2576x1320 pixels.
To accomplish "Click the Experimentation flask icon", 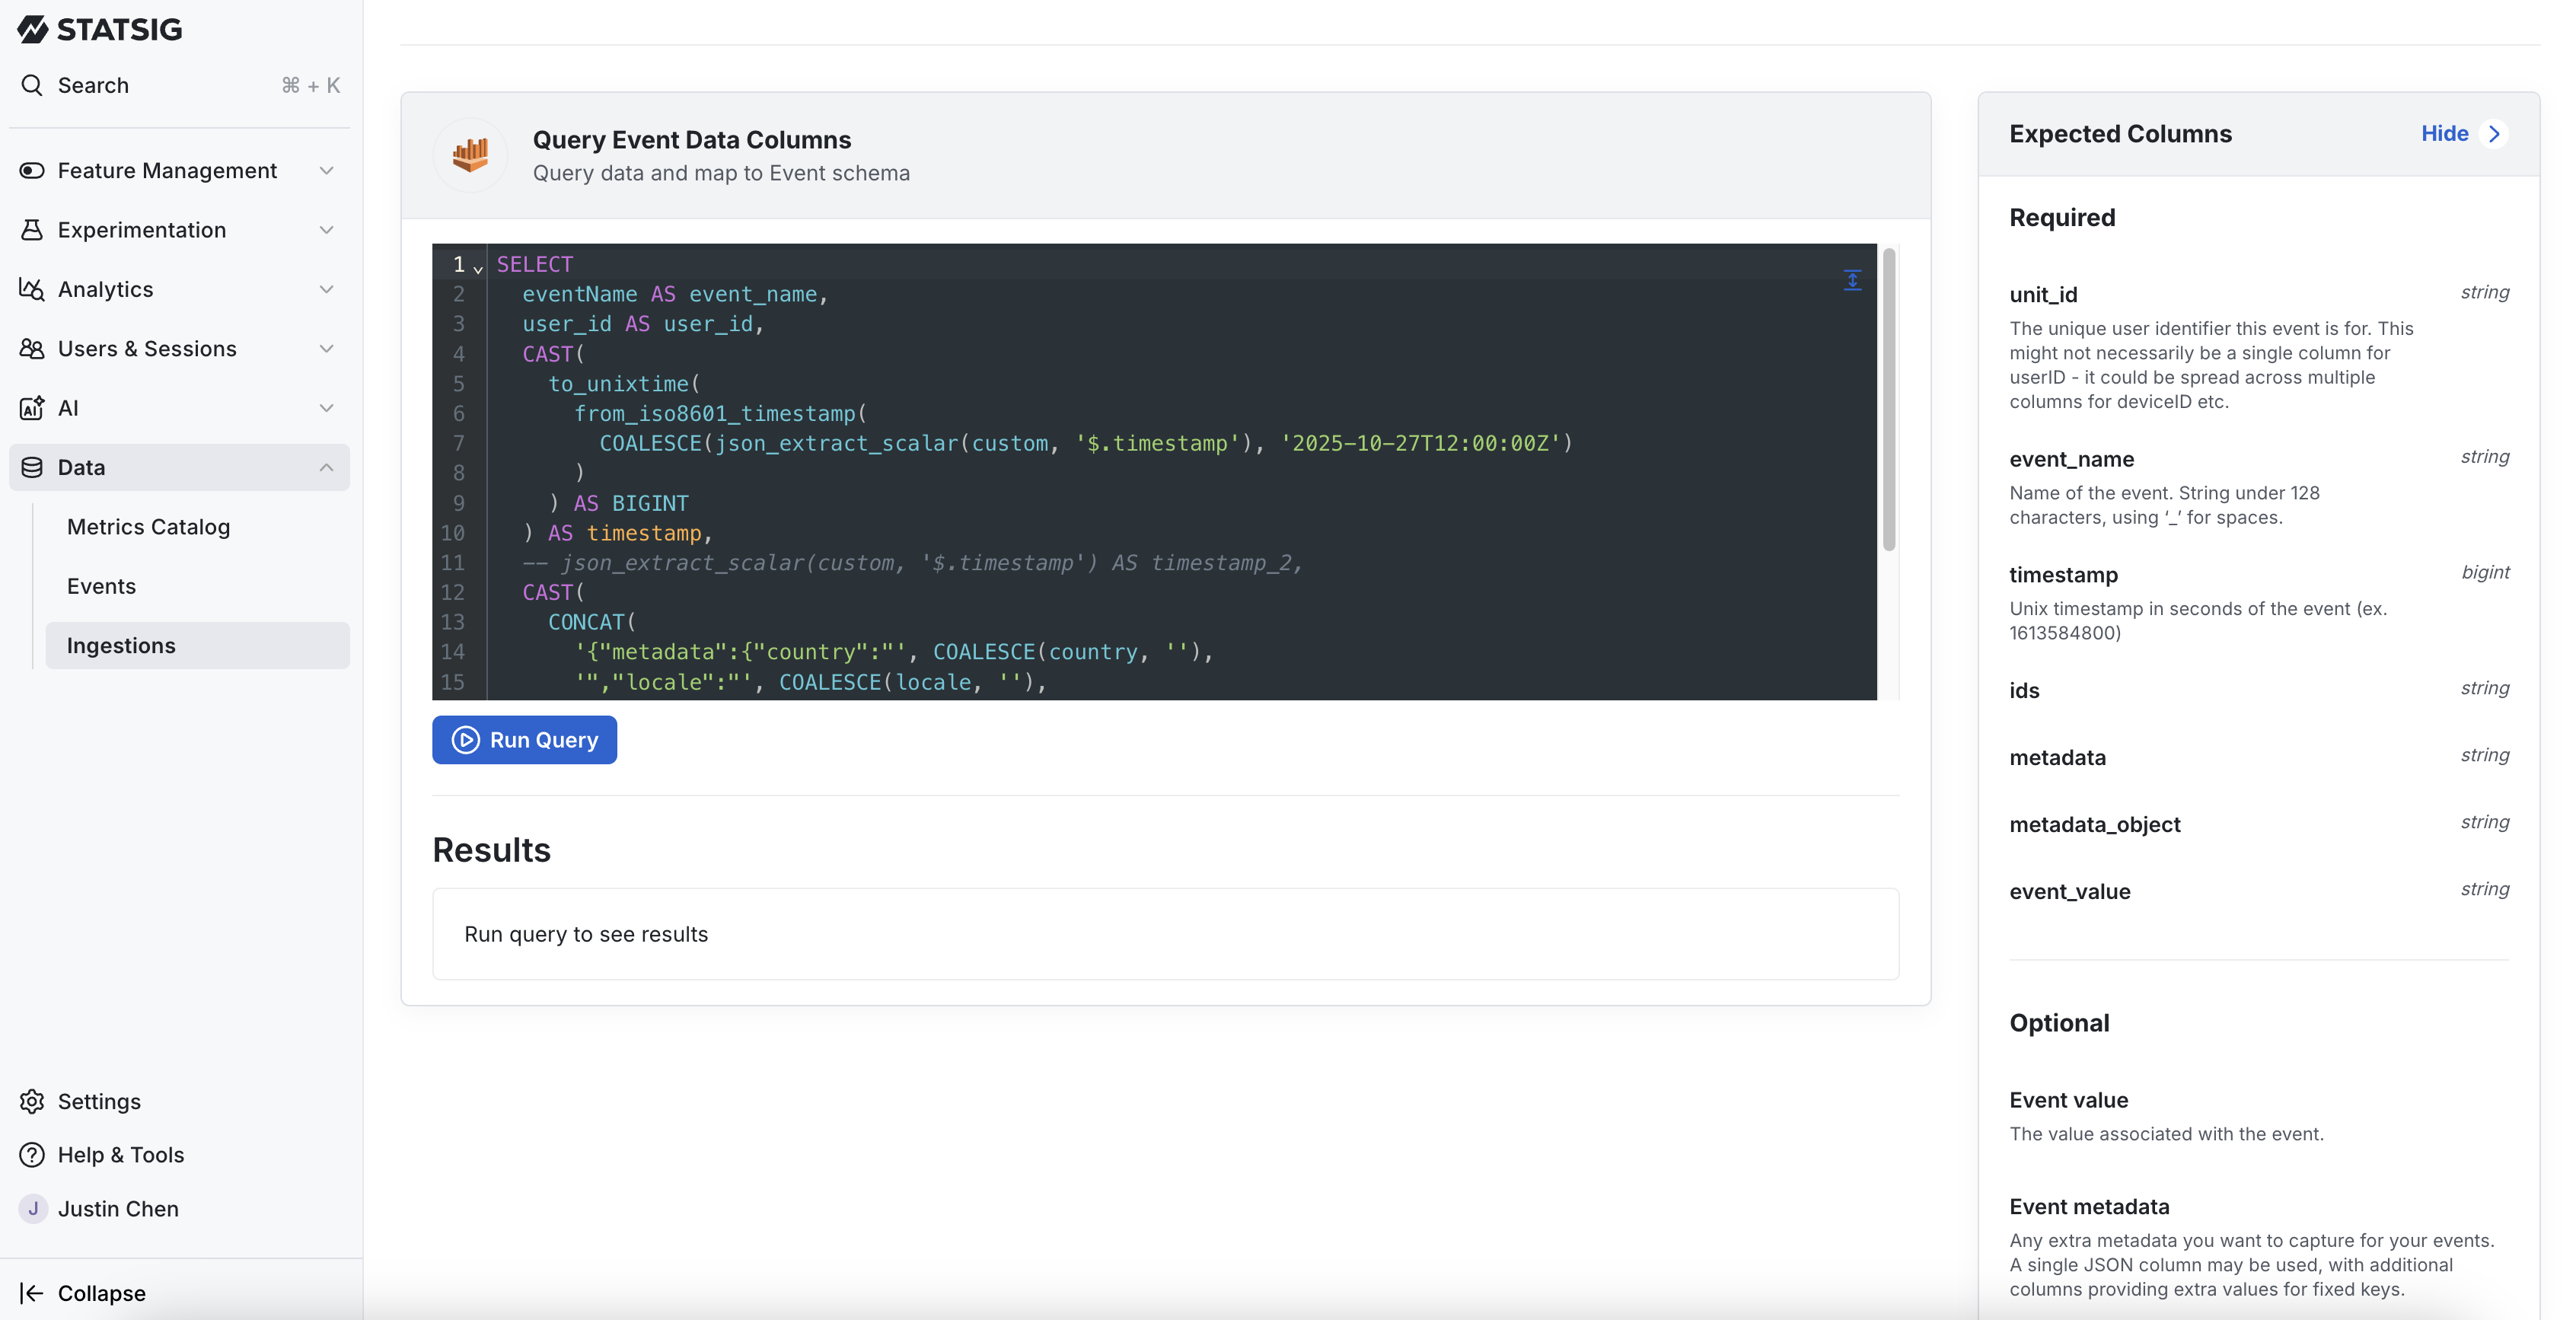I will pos(31,229).
